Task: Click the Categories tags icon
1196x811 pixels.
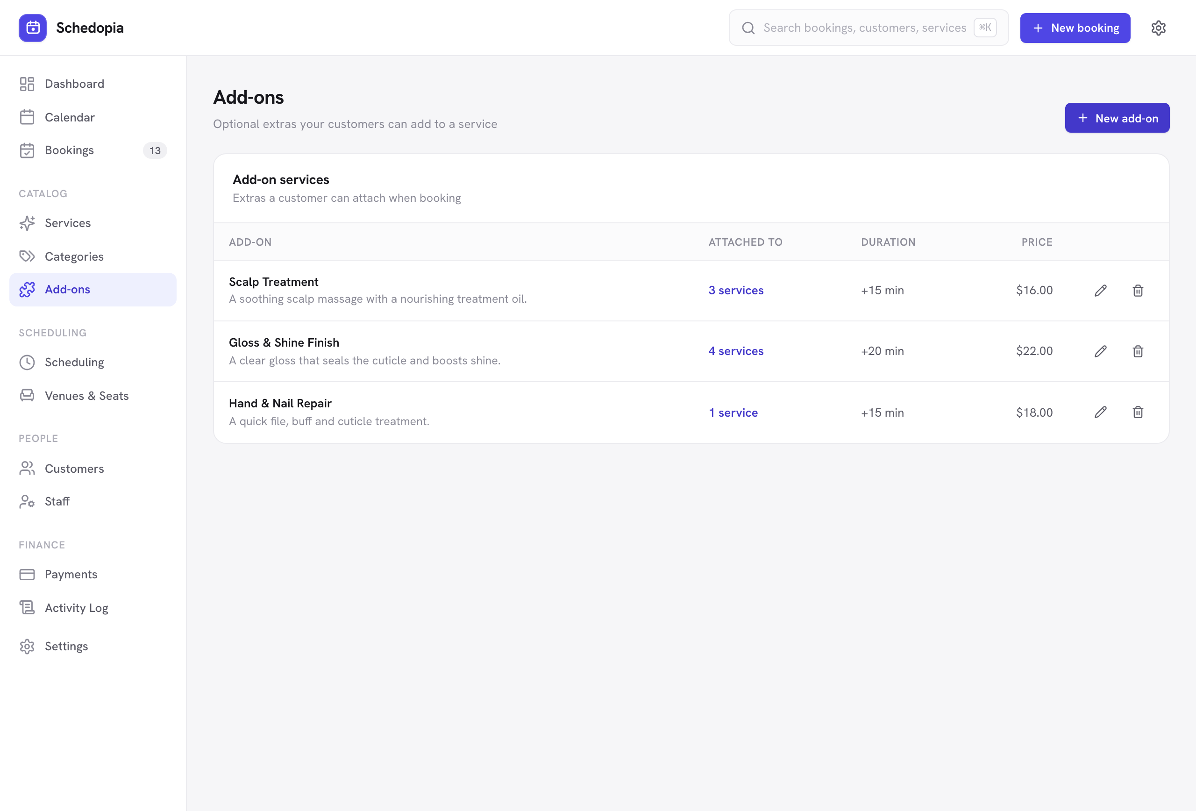Action: pyautogui.click(x=27, y=256)
